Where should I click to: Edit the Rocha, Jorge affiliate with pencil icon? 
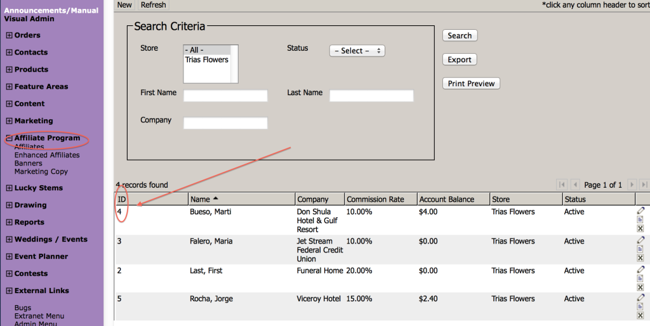(640, 297)
